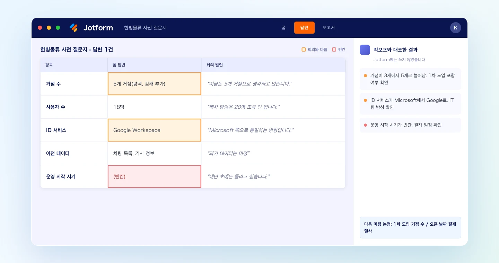This screenshot has height=263, width=499.
Task: Open the finding about 운영 시작 시기가 빈칸
Action: click(x=410, y=125)
